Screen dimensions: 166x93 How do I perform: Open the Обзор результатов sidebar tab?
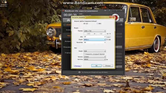(x=67, y=47)
